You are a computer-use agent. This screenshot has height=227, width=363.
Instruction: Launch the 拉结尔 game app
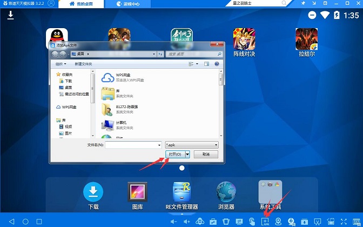pyautogui.click(x=307, y=42)
